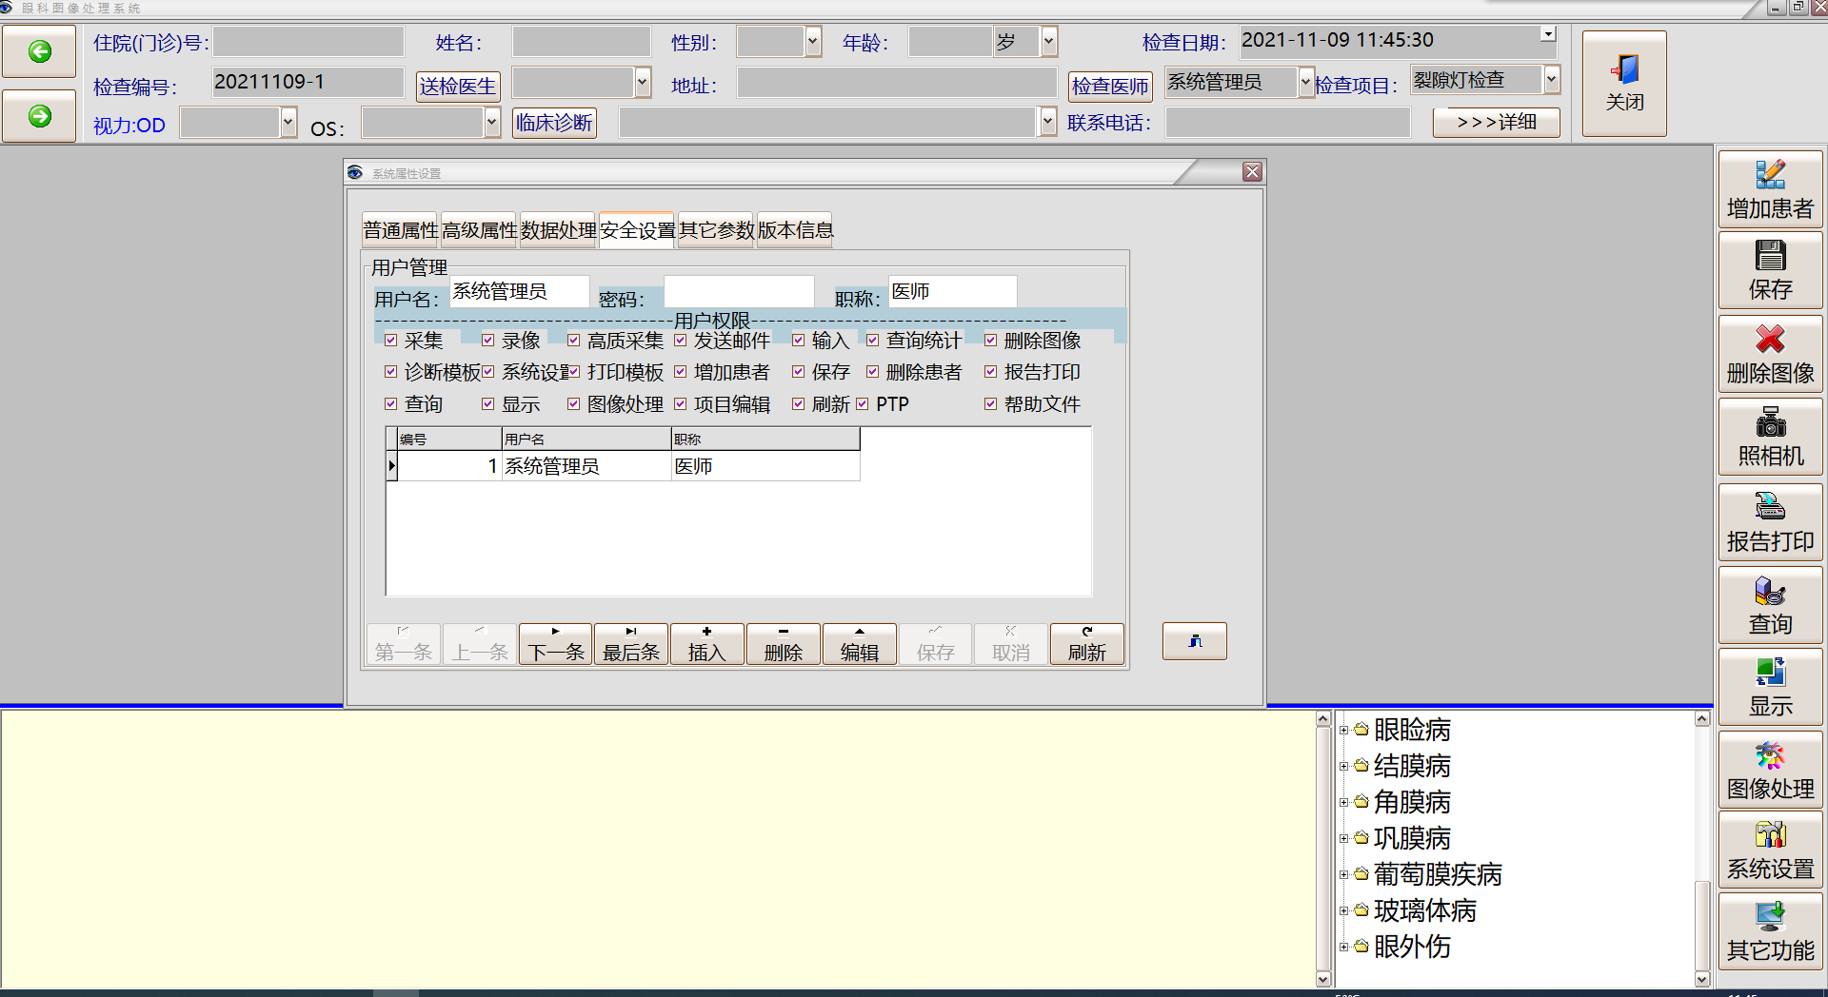Toggle the PTP permission checkbox
The image size is (1828, 997).
[x=863, y=404]
